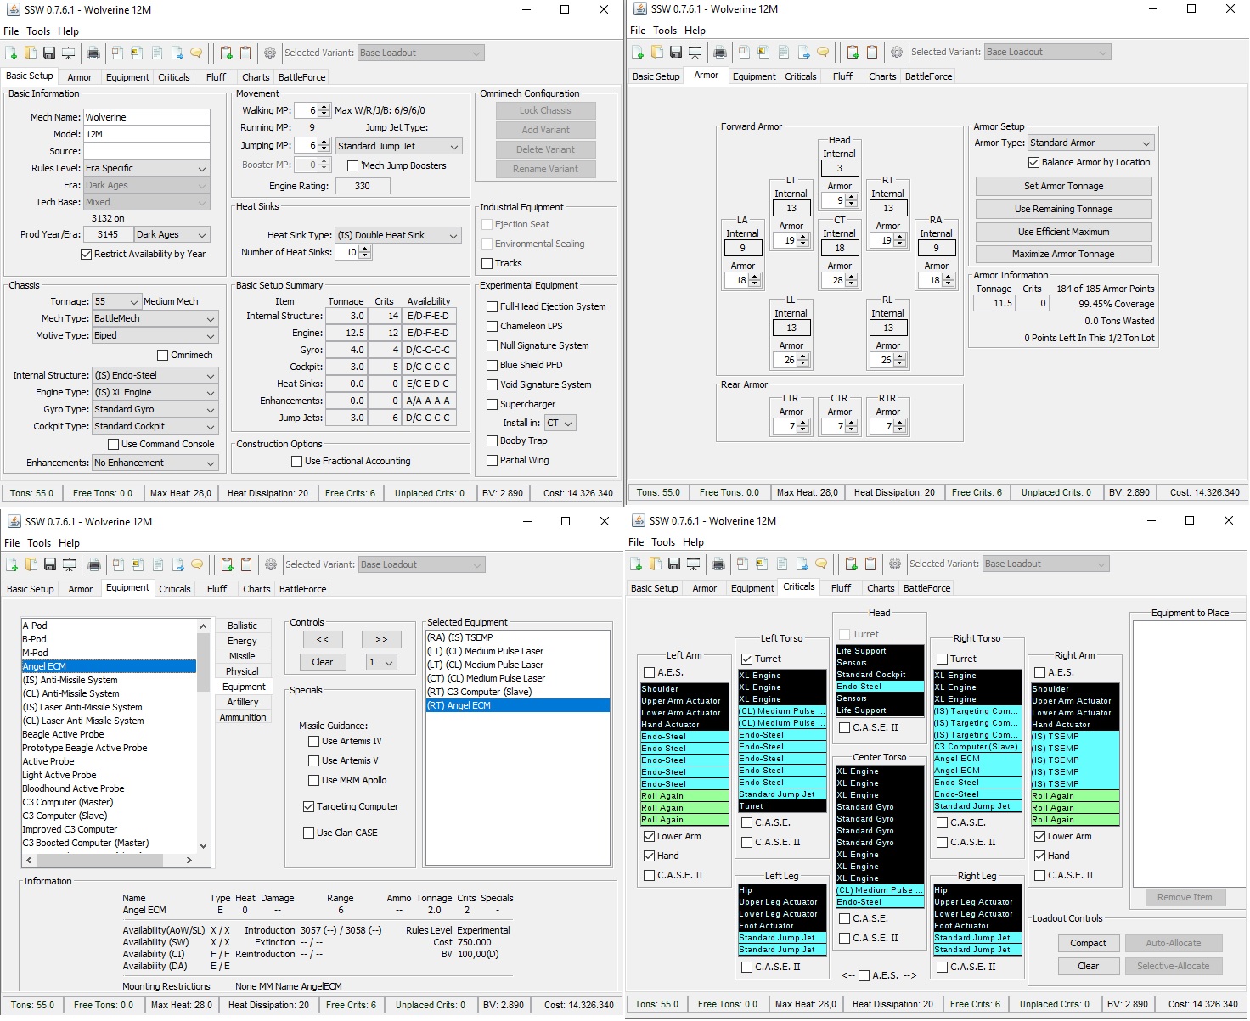
Task: Click the speech bubble icon in Equipment window
Action: pyautogui.click(x=197, y=564)
